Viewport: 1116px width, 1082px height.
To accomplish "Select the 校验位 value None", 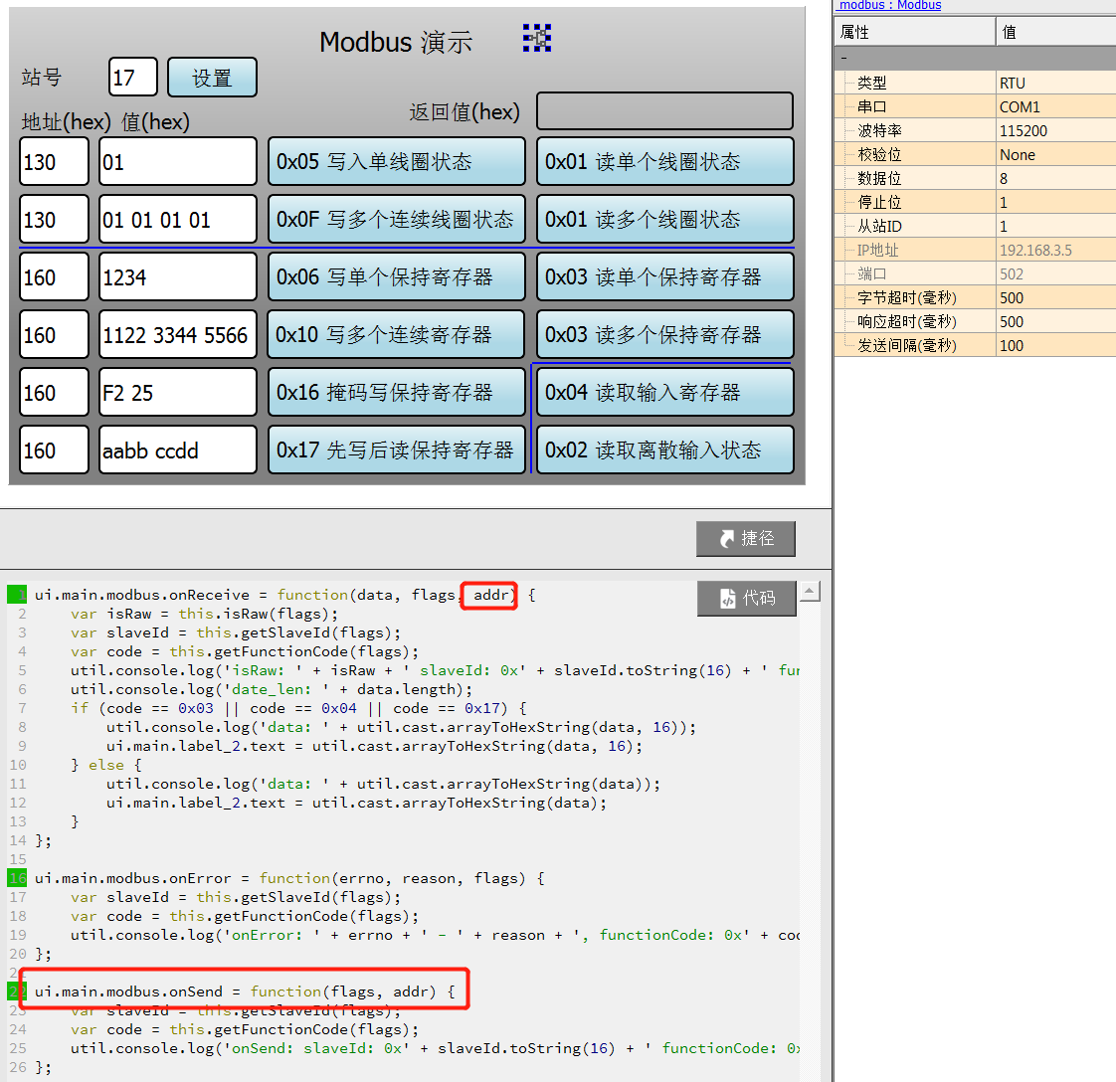I will pyautogui.click(x=1056, y=154).
